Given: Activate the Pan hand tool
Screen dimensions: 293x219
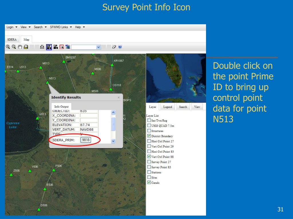Looking at the screenshot, I should pyautogui.click(x=20, y=47).
